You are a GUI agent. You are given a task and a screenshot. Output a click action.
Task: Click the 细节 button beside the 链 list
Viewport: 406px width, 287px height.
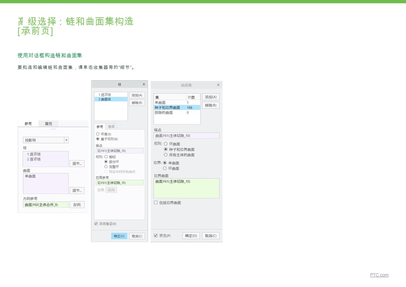tap(77, 163)
